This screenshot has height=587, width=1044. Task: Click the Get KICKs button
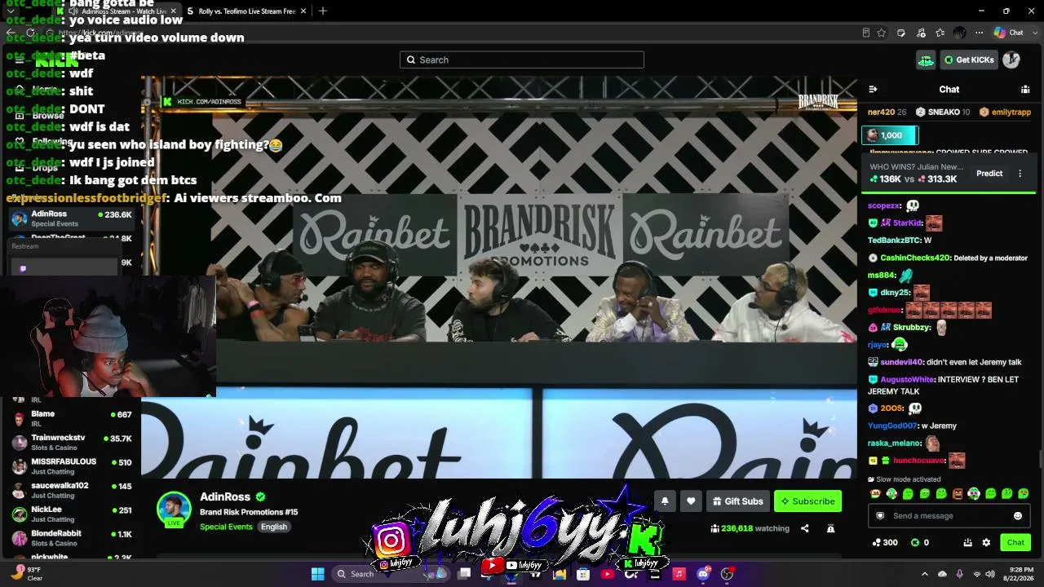pos(968,60)
